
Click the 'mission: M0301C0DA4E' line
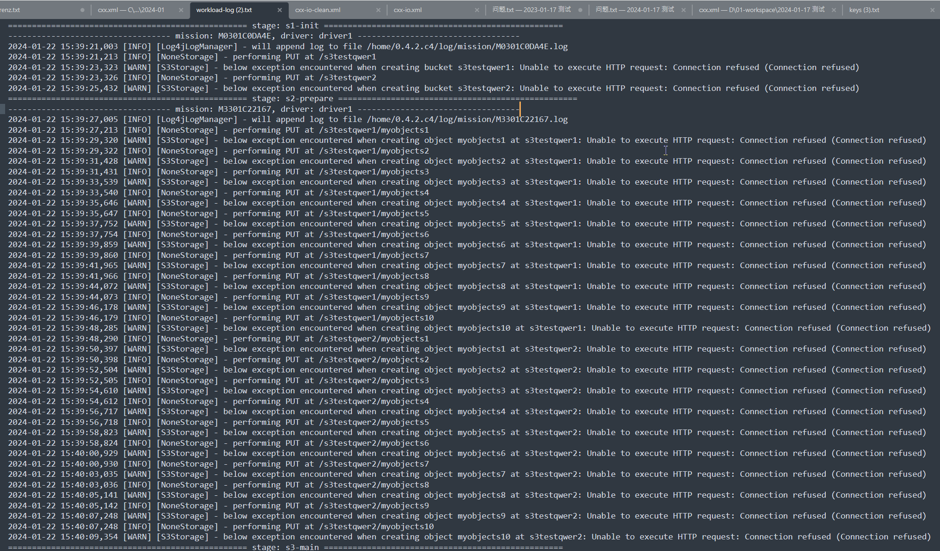(264, 36)
